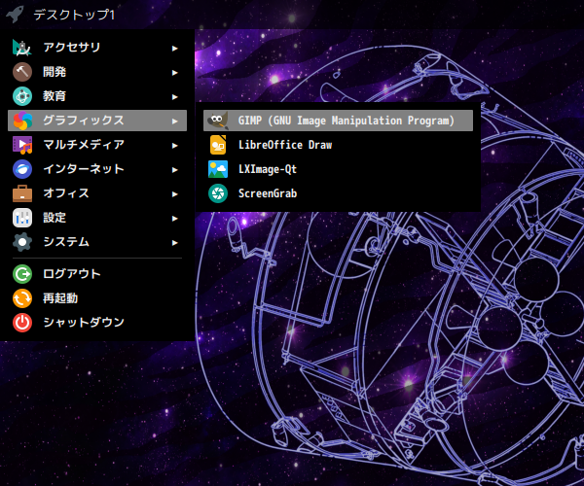
Task: Launch LXImage-Qt from the submenu
Action: point(338,169)
